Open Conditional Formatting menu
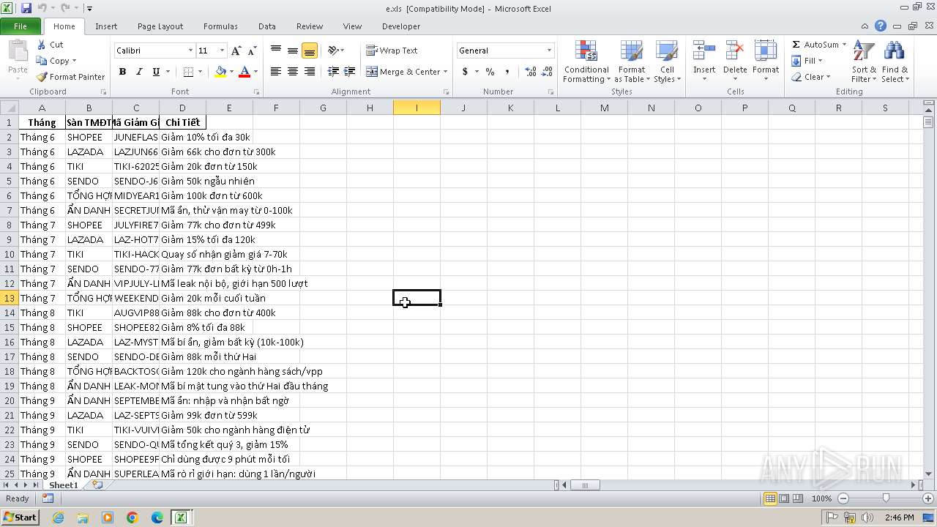The width and height of the screenshot is (937, 527). coord(586,61)
